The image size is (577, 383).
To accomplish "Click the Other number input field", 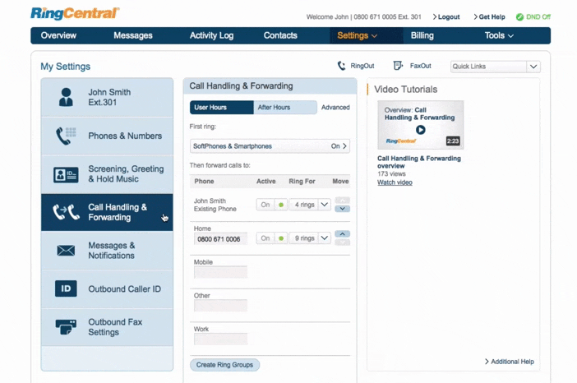I will 221,306.
